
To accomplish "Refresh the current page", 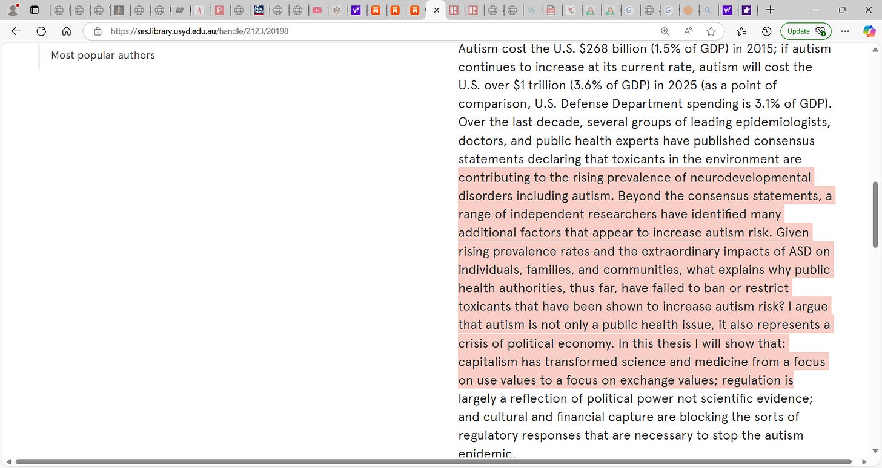I will point(41,31).
